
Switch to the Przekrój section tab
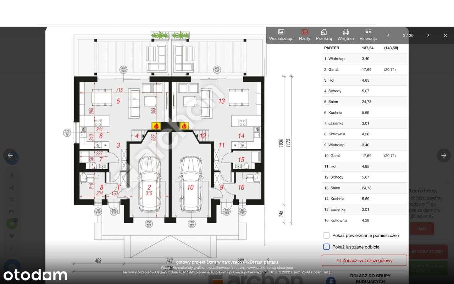coord(324,35)
